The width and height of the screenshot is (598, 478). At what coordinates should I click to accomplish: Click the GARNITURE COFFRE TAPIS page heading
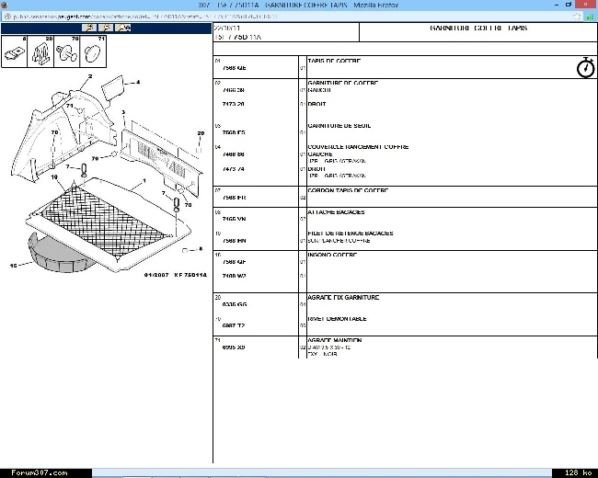478,28
